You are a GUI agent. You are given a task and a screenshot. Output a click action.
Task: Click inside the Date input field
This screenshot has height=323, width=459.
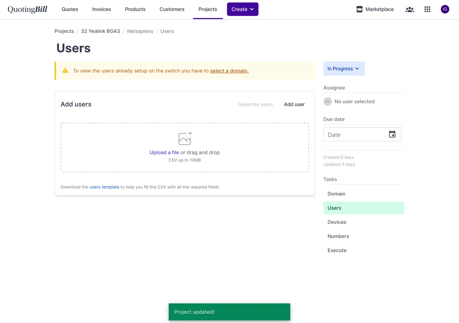click(x=353, y=134)
